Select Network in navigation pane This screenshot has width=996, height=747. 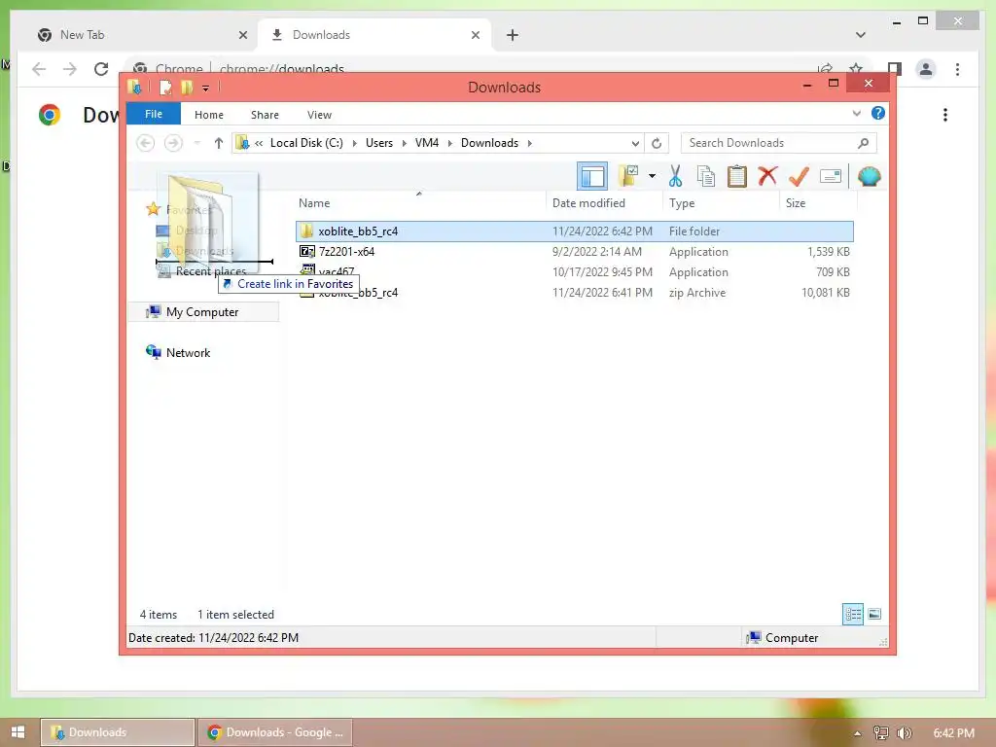[x=188, y=353]
